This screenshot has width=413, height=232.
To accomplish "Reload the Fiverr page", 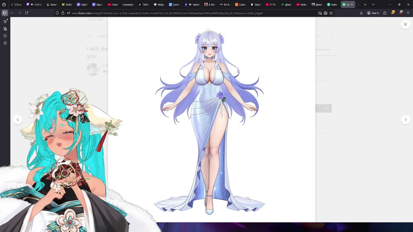I will pyautogui.click(x=26, y=13).
